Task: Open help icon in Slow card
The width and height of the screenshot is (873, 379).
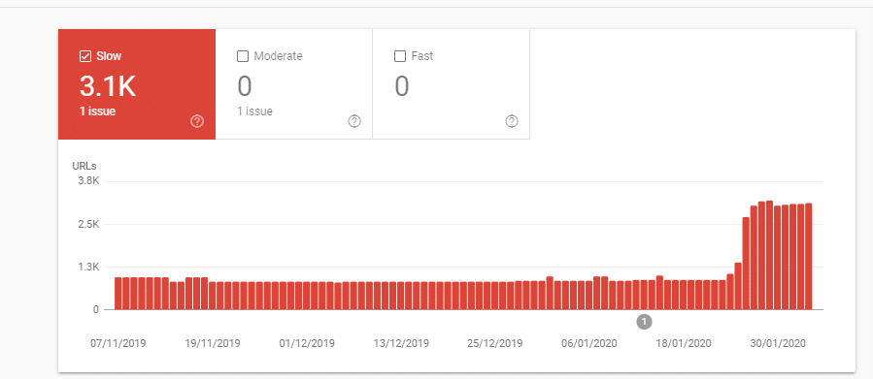Action: (x=197, y=121)
